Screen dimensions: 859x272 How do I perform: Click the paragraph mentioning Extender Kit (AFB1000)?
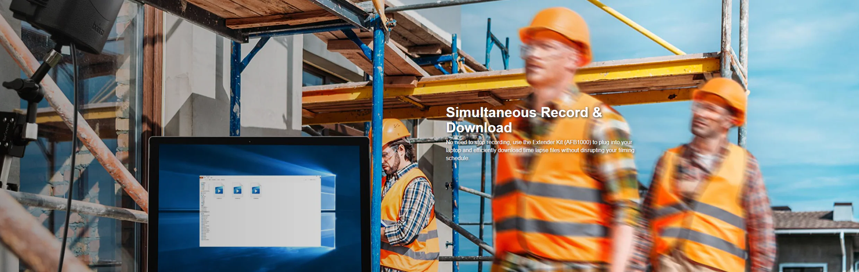tap(540, 150)
